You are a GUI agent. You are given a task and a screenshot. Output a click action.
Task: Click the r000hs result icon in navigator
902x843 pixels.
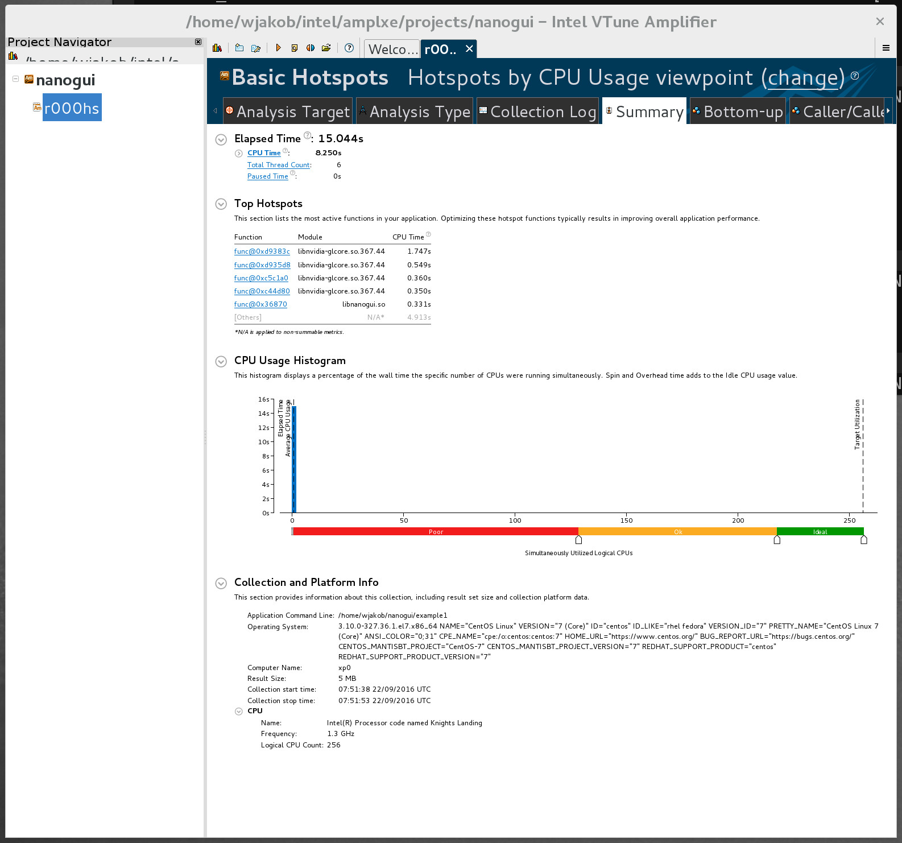[37, 107]
